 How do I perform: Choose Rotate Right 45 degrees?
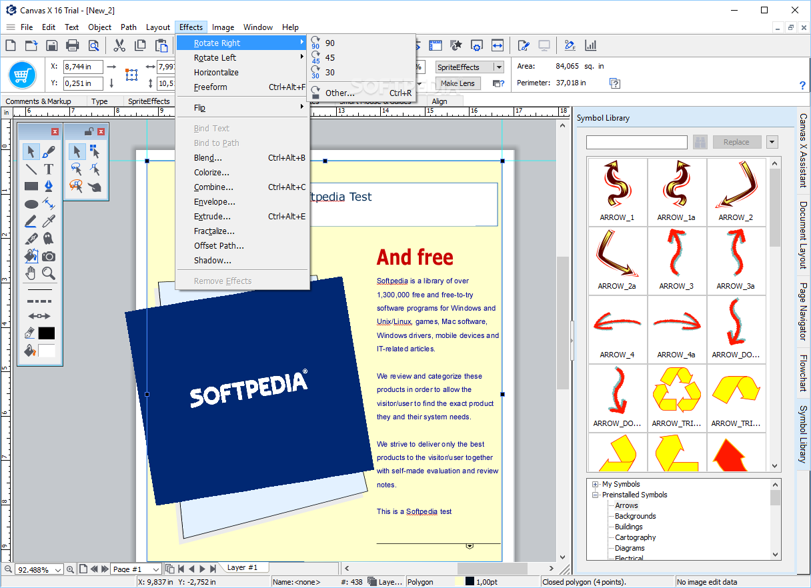(330, 58)
